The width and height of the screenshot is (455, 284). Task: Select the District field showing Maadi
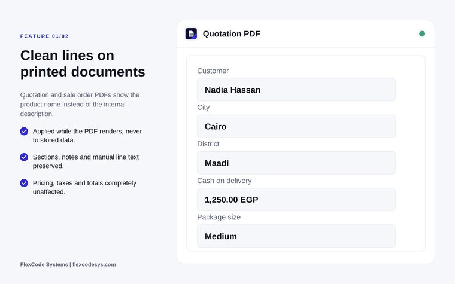[x=296, y=163]
